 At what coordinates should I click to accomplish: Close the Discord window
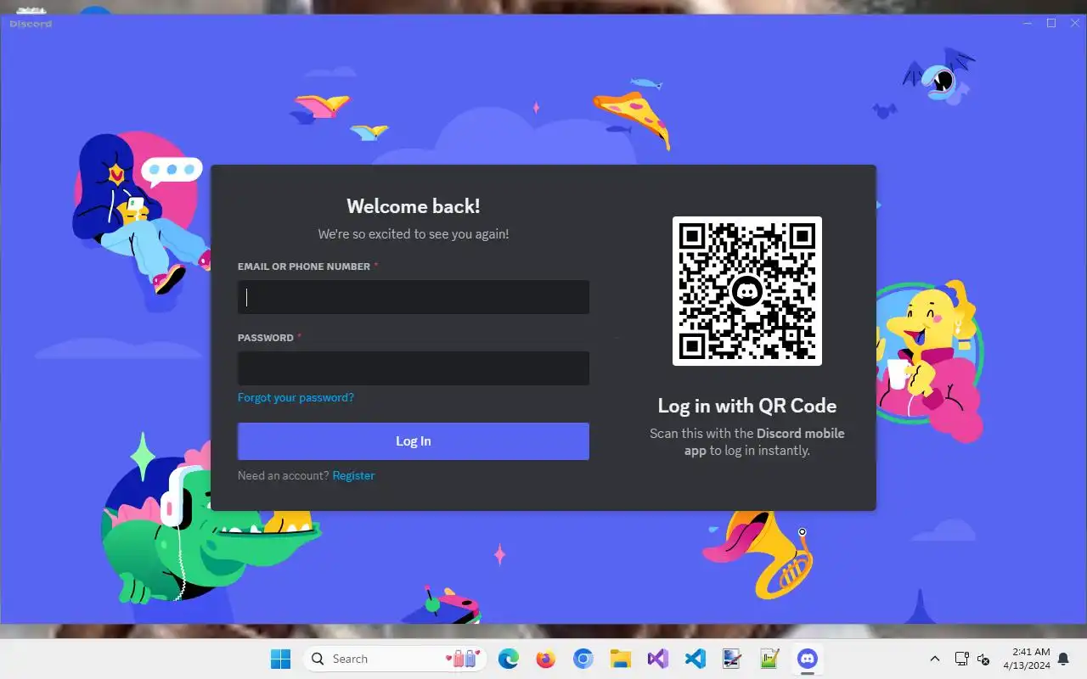(x=1074, y=23)
